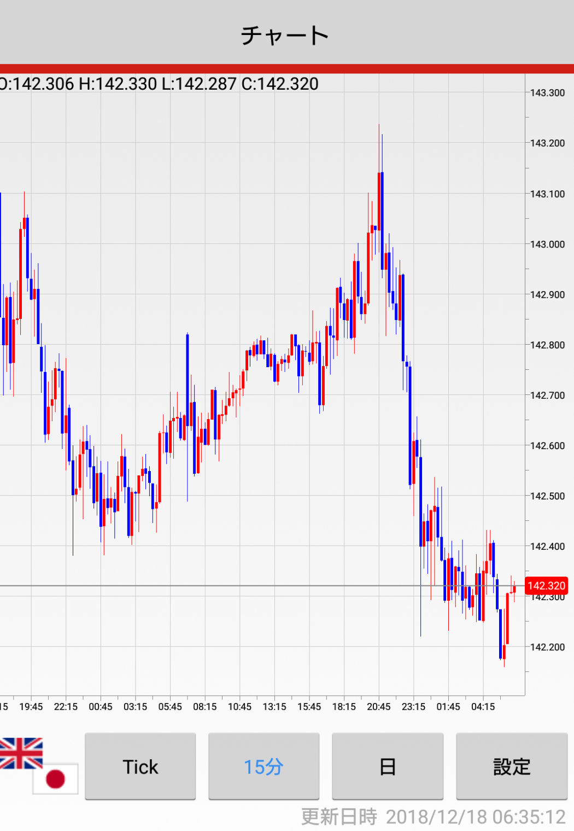
Task: Tap the チャート title header
Action: [x=285, y=35]
